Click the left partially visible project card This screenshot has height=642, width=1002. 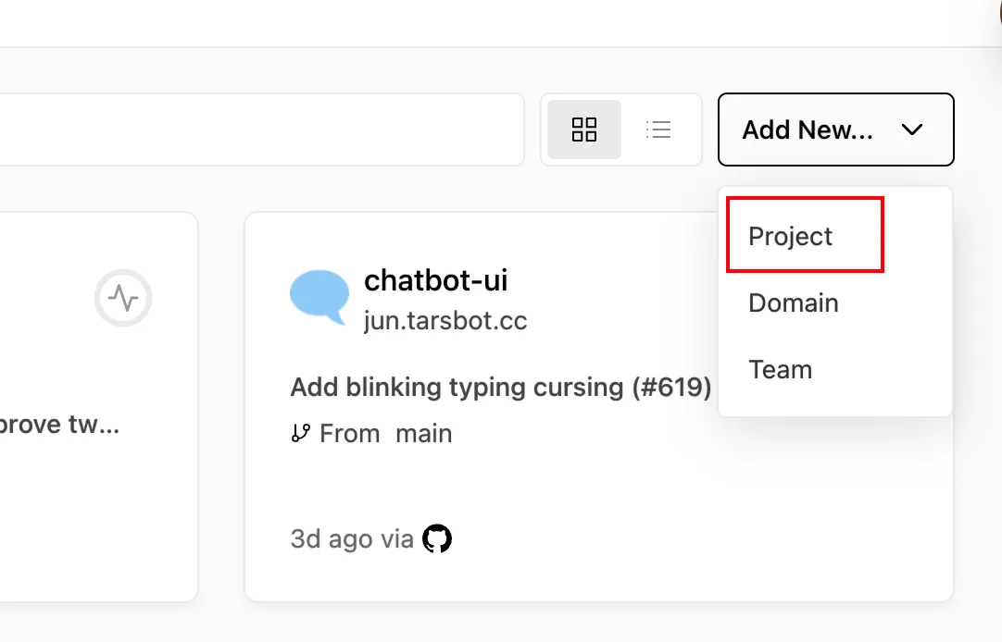[99, 406]
